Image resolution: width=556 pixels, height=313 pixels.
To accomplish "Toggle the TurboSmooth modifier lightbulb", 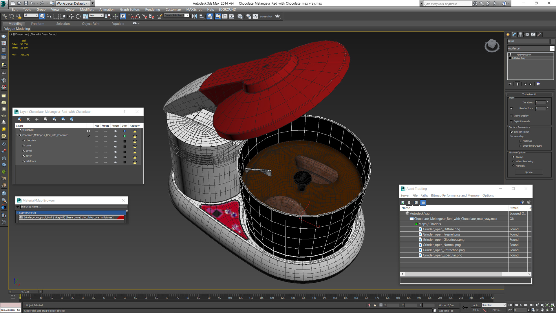I will [x=510, y=54].
